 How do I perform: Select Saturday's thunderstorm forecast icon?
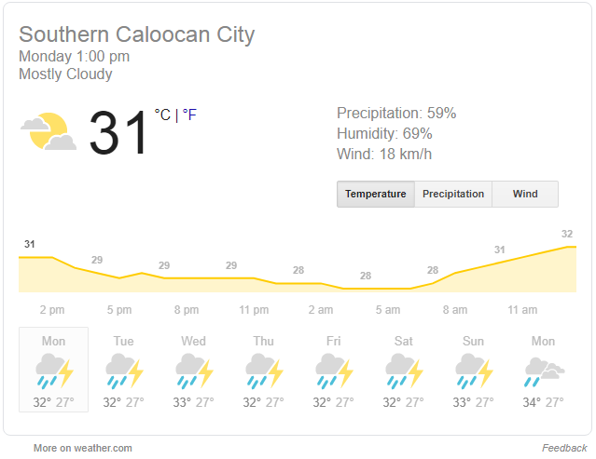[404, 371]
